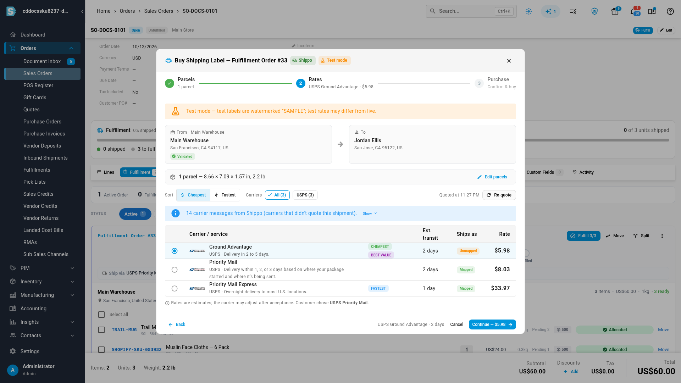Viewport: 681px width, 383px height.
Task: Click Continue — $5.98 button
Action: pyautogui.click(x=492, y=324)
